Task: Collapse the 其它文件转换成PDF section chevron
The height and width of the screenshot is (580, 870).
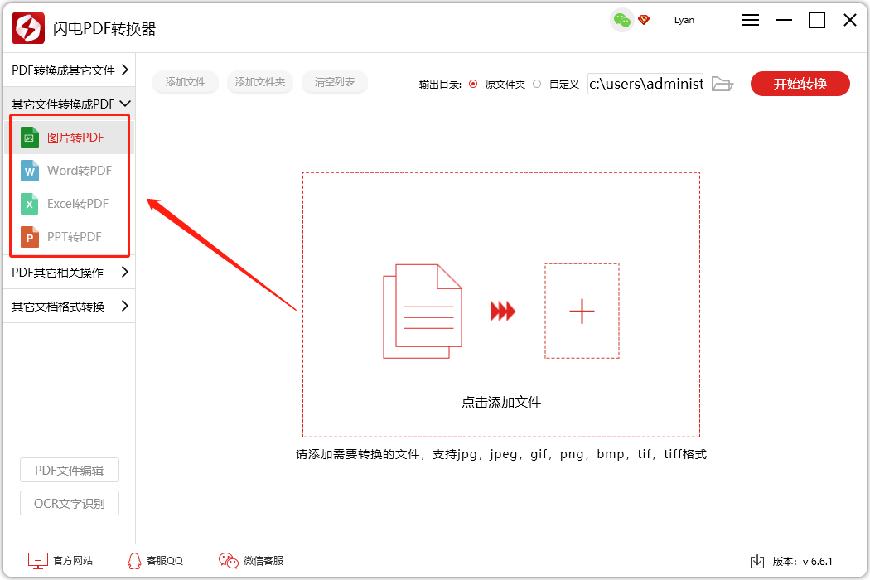Action: pyautogui.click(x=125, y=104)
